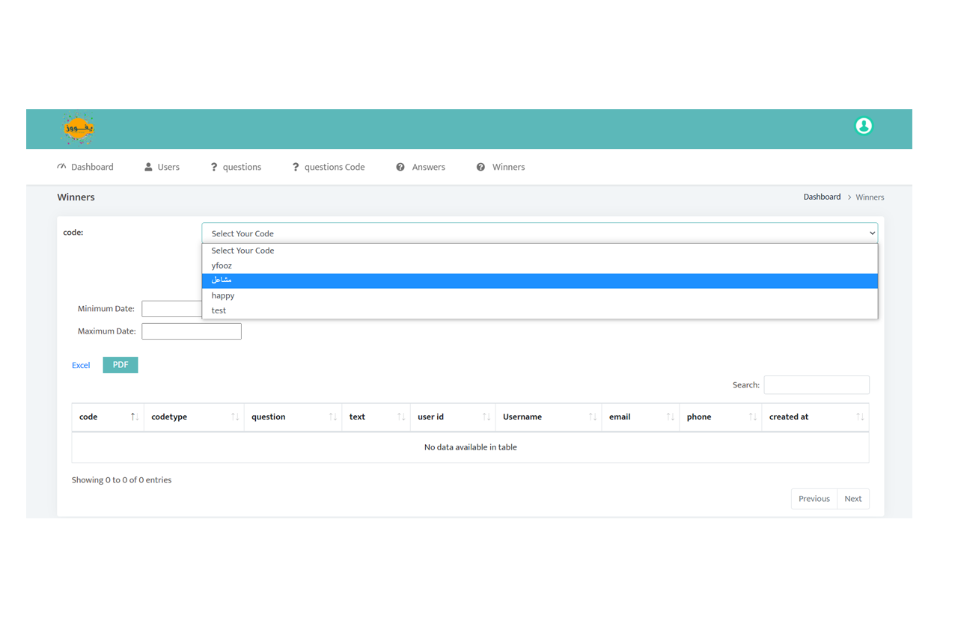
Task: Sort by created at column arrows
Action: pos(860,417)
